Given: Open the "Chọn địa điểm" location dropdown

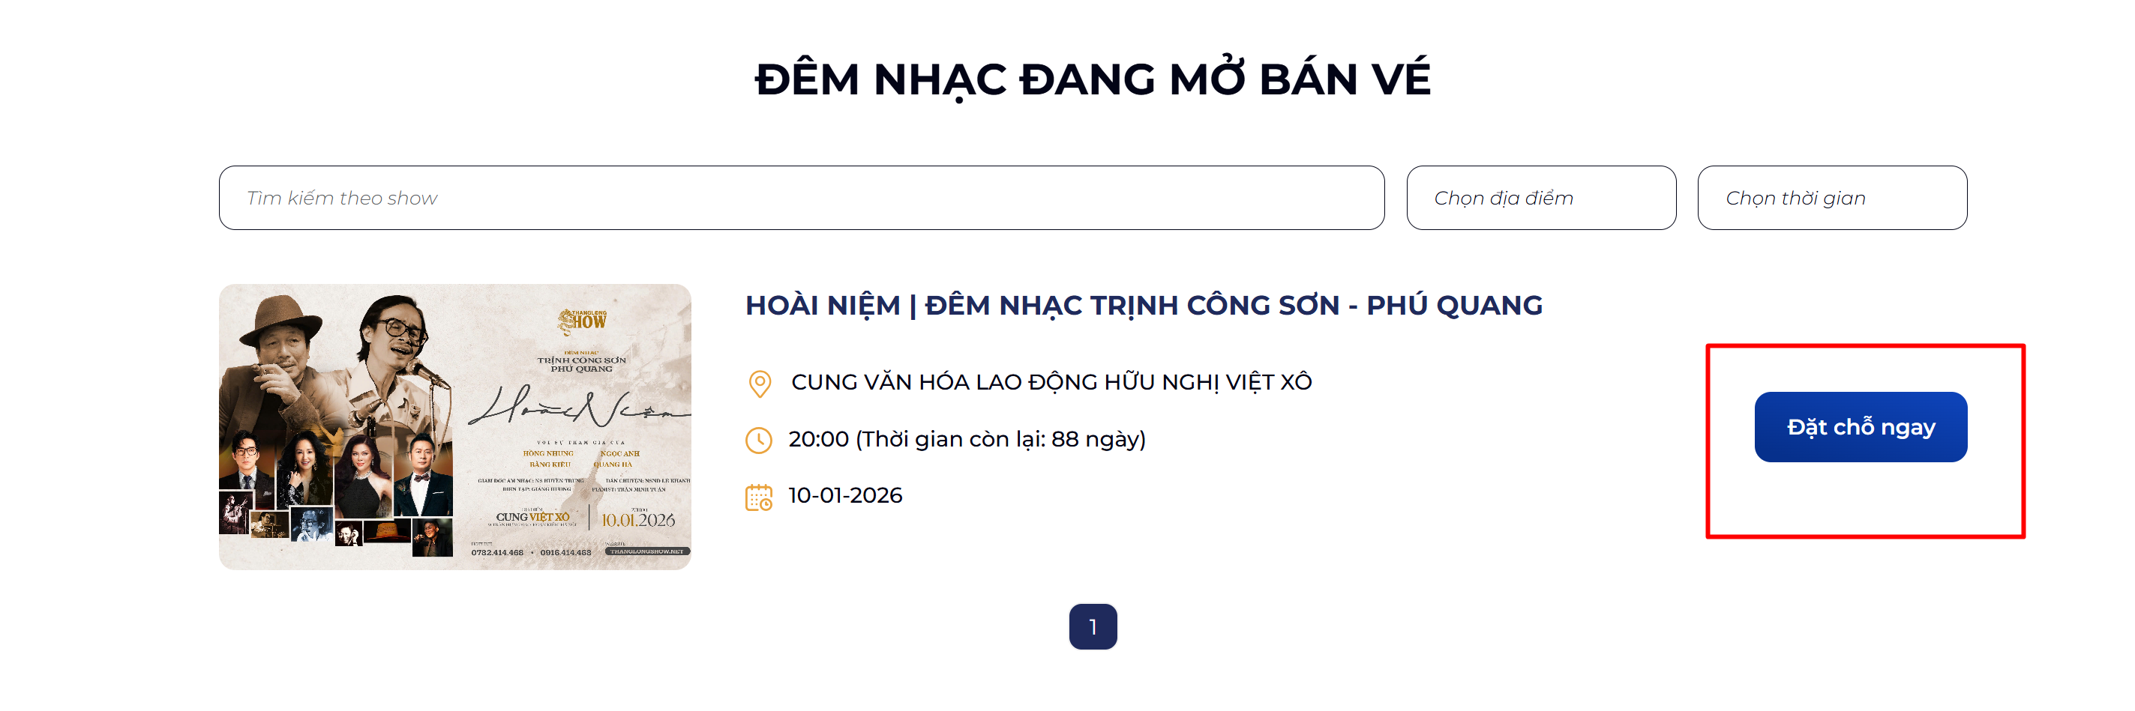Looking at the screenshot, I should point(1540,198).
